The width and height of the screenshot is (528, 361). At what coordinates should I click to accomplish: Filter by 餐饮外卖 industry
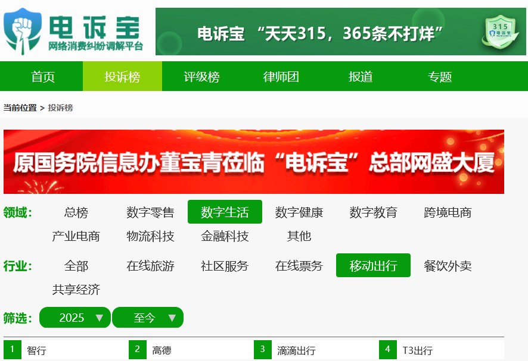pyautogui.click(x=448, y=265)
